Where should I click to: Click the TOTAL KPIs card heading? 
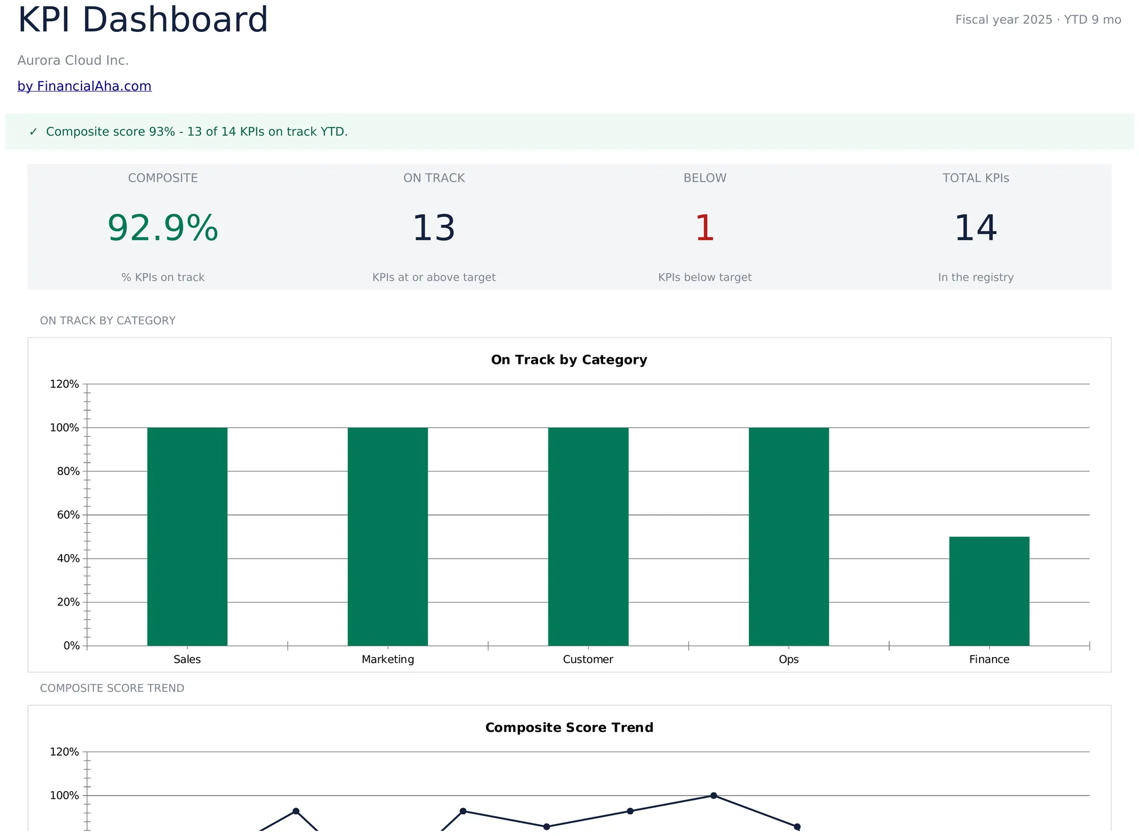976,178
